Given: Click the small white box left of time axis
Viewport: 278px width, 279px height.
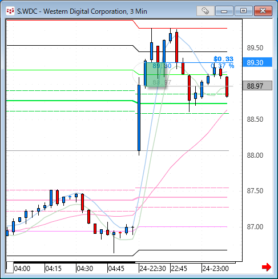Looking at the screenshot, I should tap(10, 268).
